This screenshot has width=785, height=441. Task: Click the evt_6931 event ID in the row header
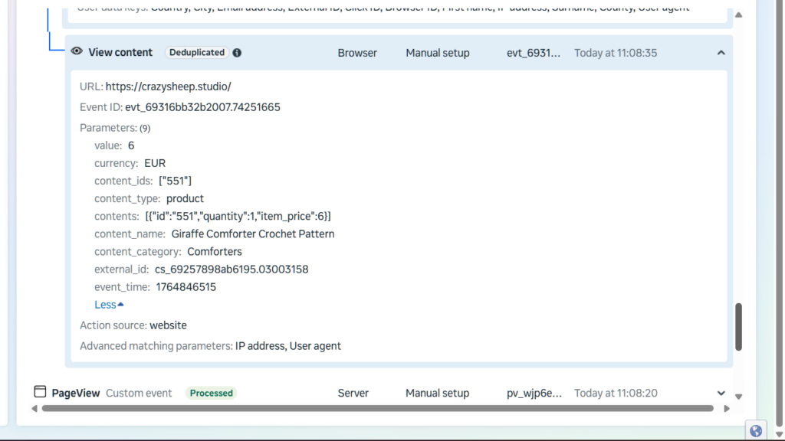(x=534, y=53)
